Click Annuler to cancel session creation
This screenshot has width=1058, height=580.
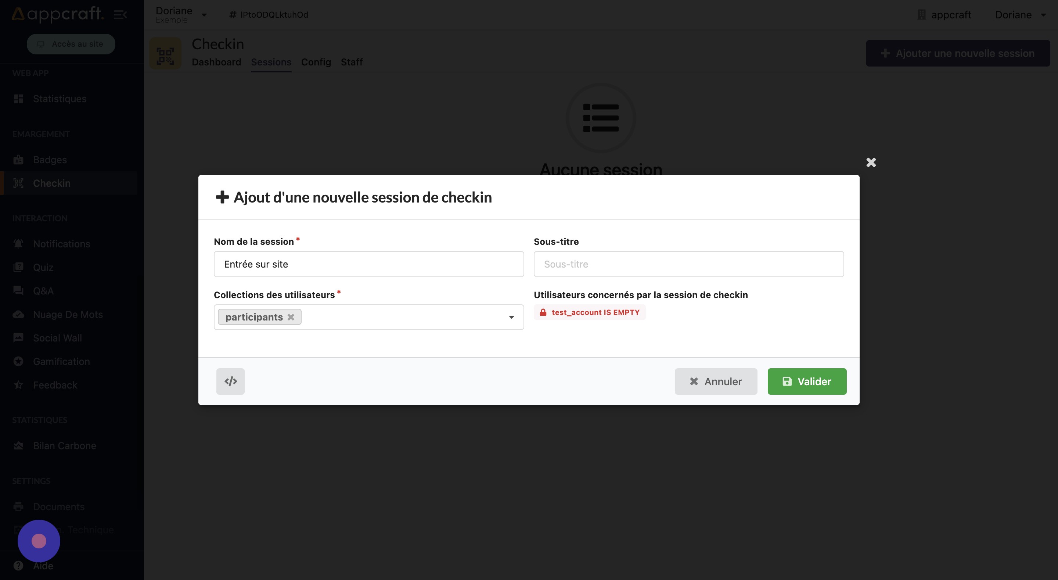click(x=715, y=381)
